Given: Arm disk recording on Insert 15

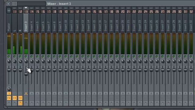Looking at the screenshot, I should point(94,103).
